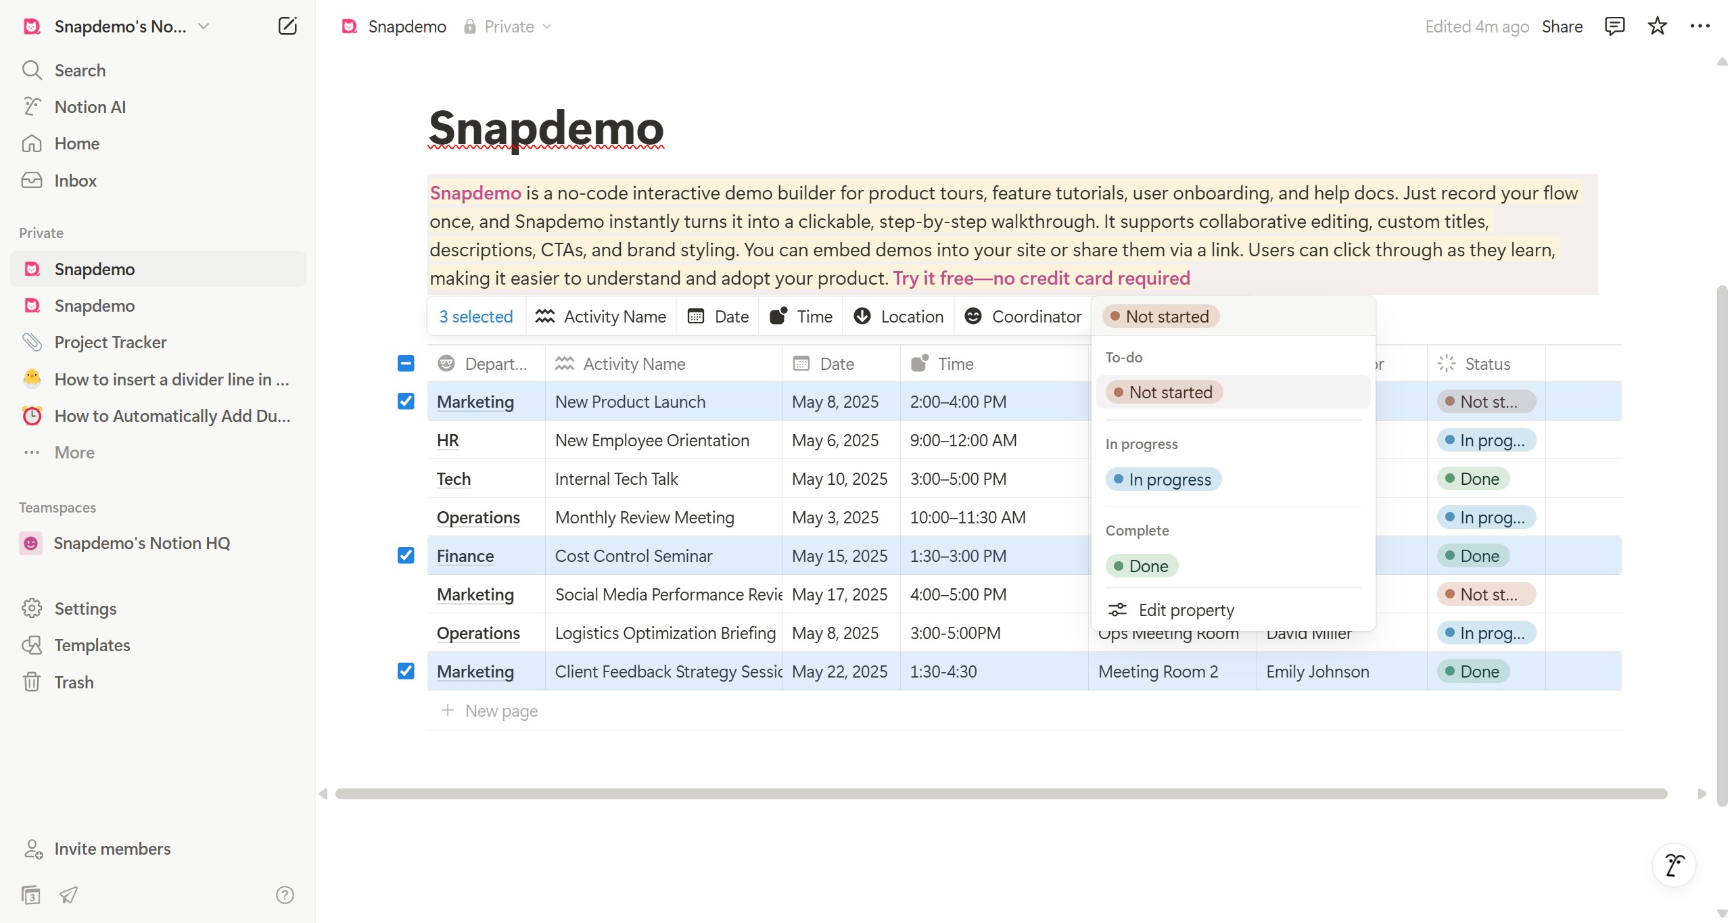This screenshot has height=923, width=1732.
Task: Click the new page compose icon
Action: 287,26
